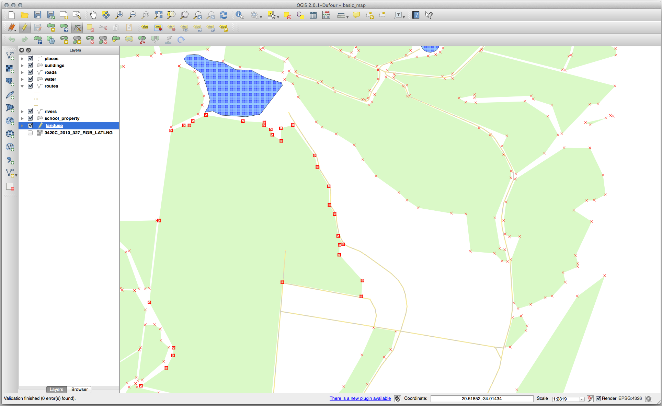Collapse the routes layer legend

(22, 86)
